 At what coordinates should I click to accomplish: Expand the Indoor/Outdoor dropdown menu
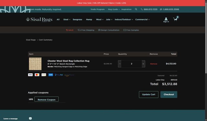tap(124, 19)
